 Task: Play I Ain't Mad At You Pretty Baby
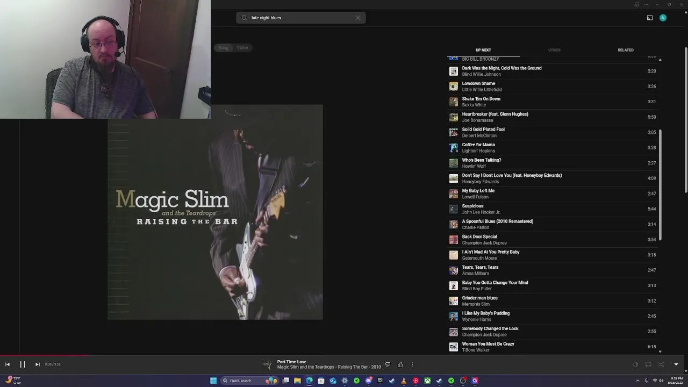(x=553, y=255)
